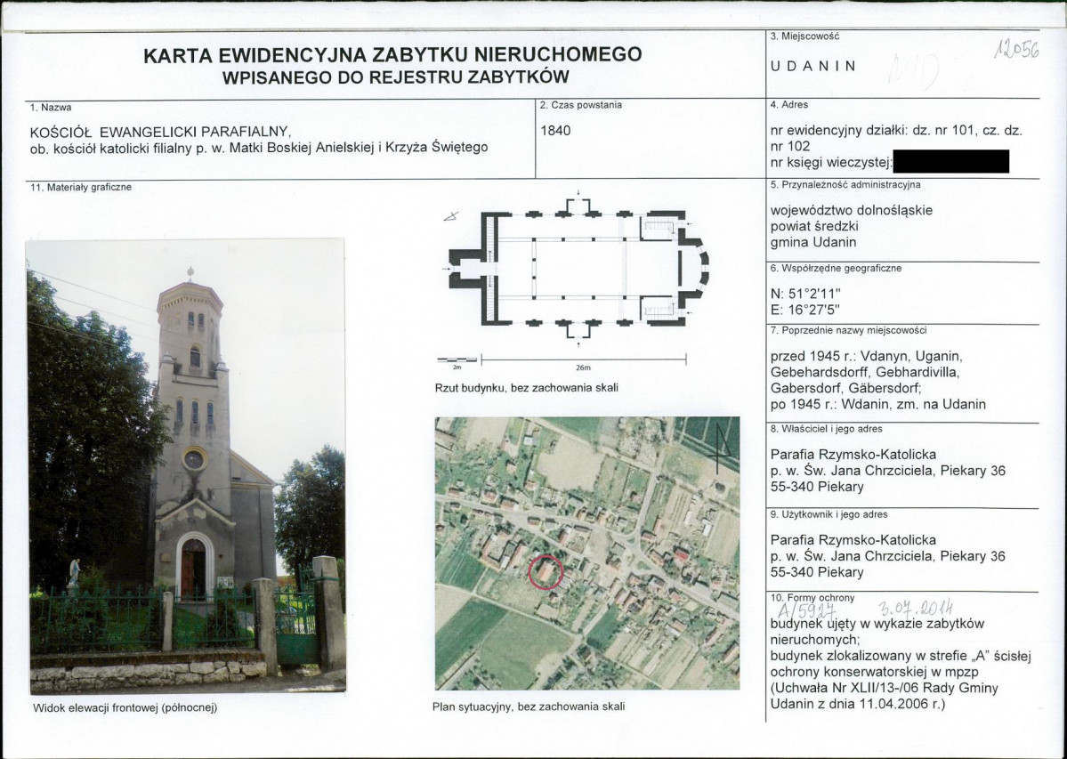Click the 26m scale bar under floor plan
This screenshot has height=759, width=1067.
pos(583,360)
